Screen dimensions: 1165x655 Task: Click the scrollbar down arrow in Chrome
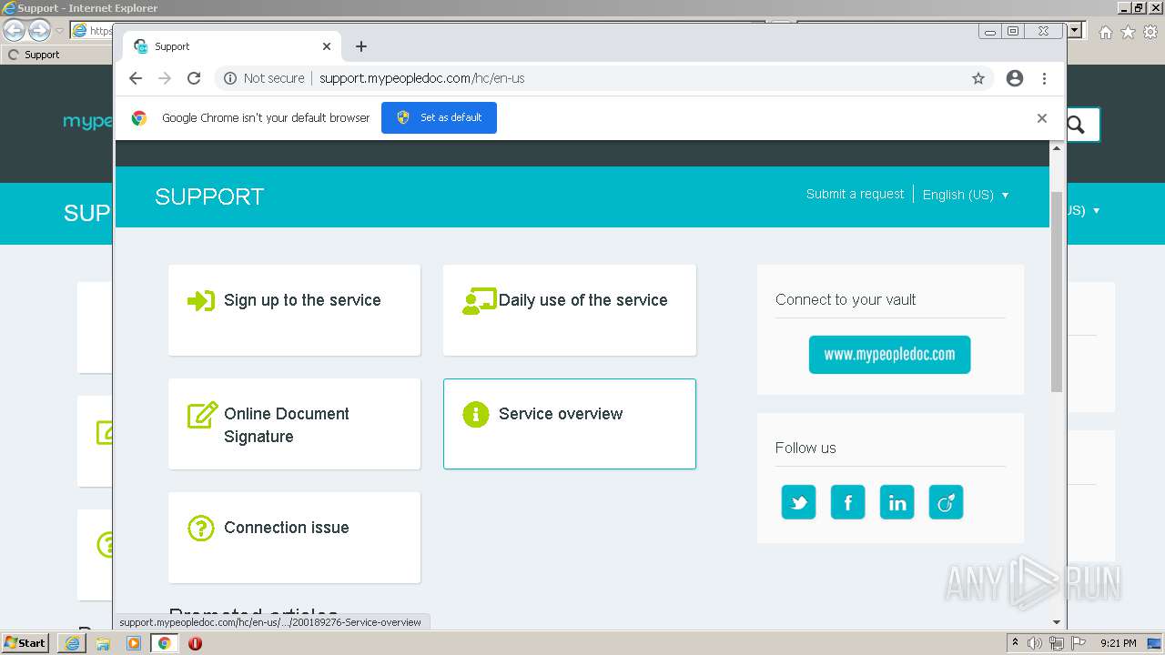(x=1057, y=622)
